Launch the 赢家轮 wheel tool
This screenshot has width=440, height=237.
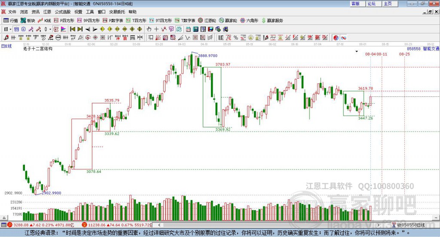click(228, 21)
